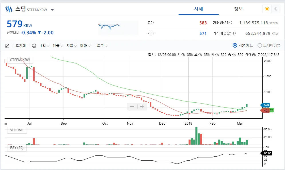Click the fullscreen expand chart icon
The width and height of the screenshot is (285, 170).
coord(7,46)
